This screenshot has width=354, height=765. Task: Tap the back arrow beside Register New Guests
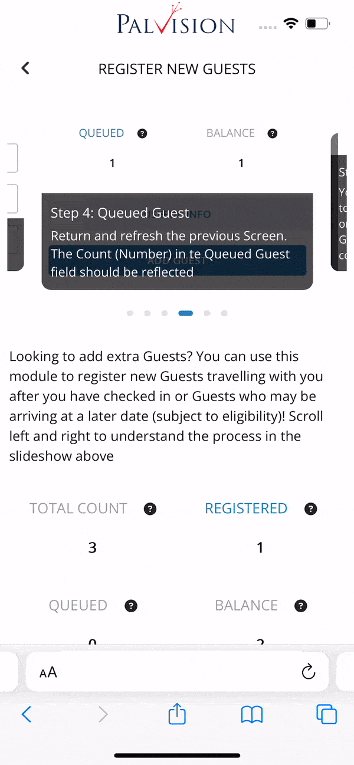pos(25,68)
